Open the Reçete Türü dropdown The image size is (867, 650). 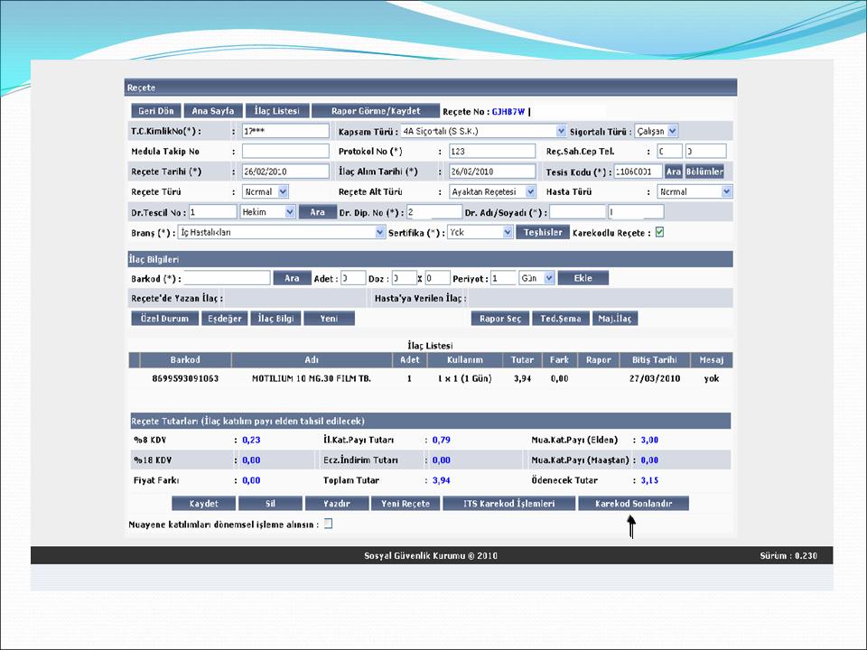(283, 191)
